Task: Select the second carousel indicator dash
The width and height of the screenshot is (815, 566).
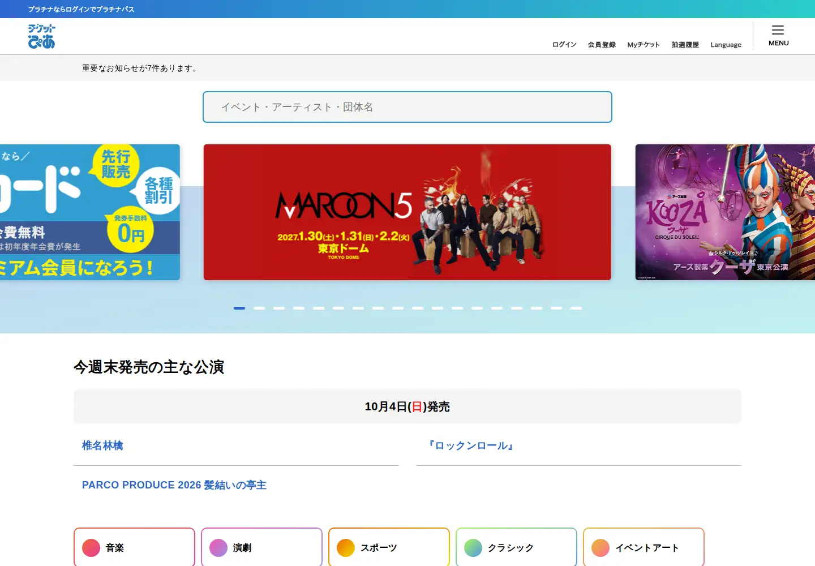Action: 259,308
